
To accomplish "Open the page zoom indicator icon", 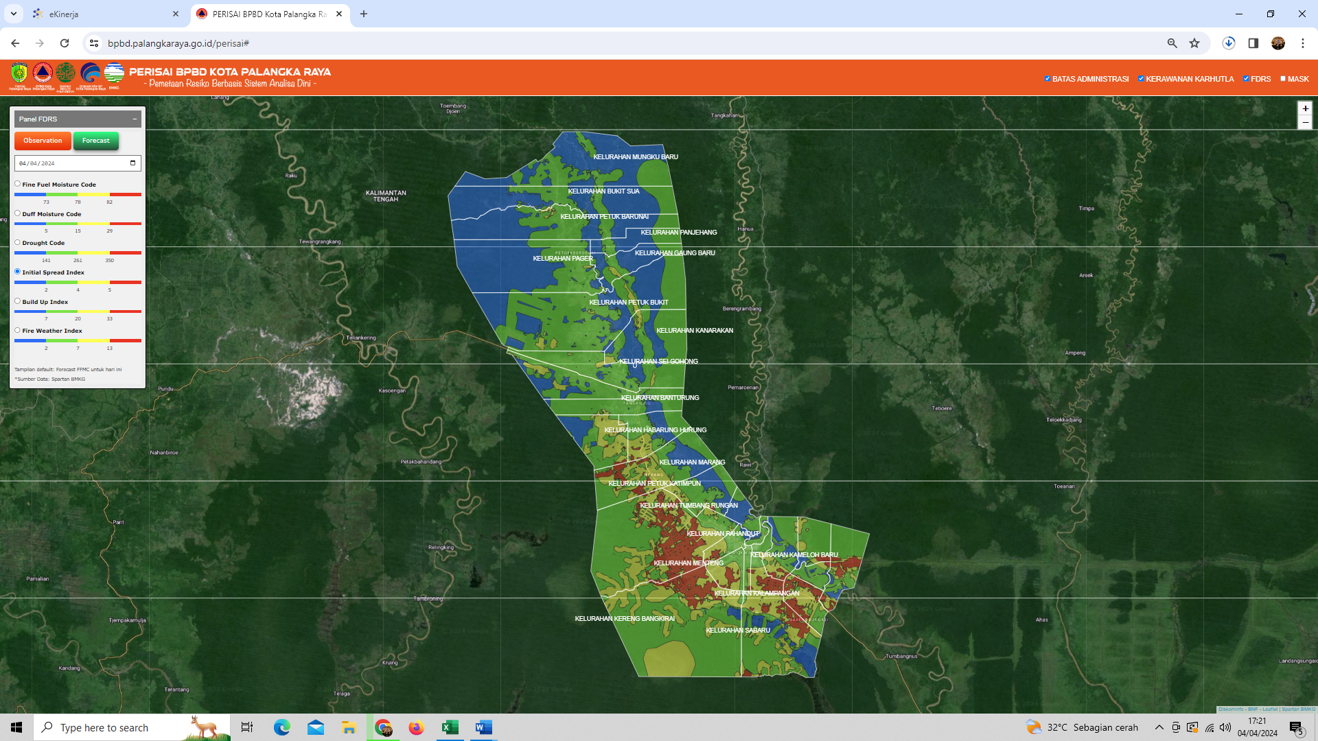I will (1172, 43).
